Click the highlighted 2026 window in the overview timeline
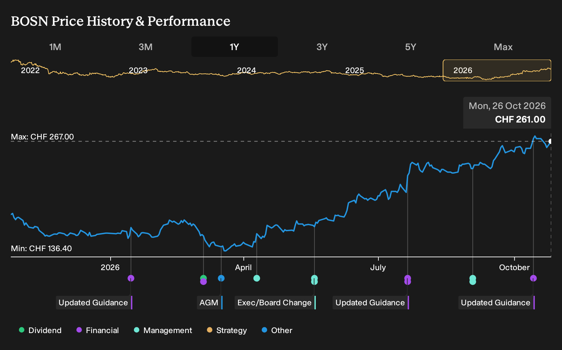 (x=497, y=70)
